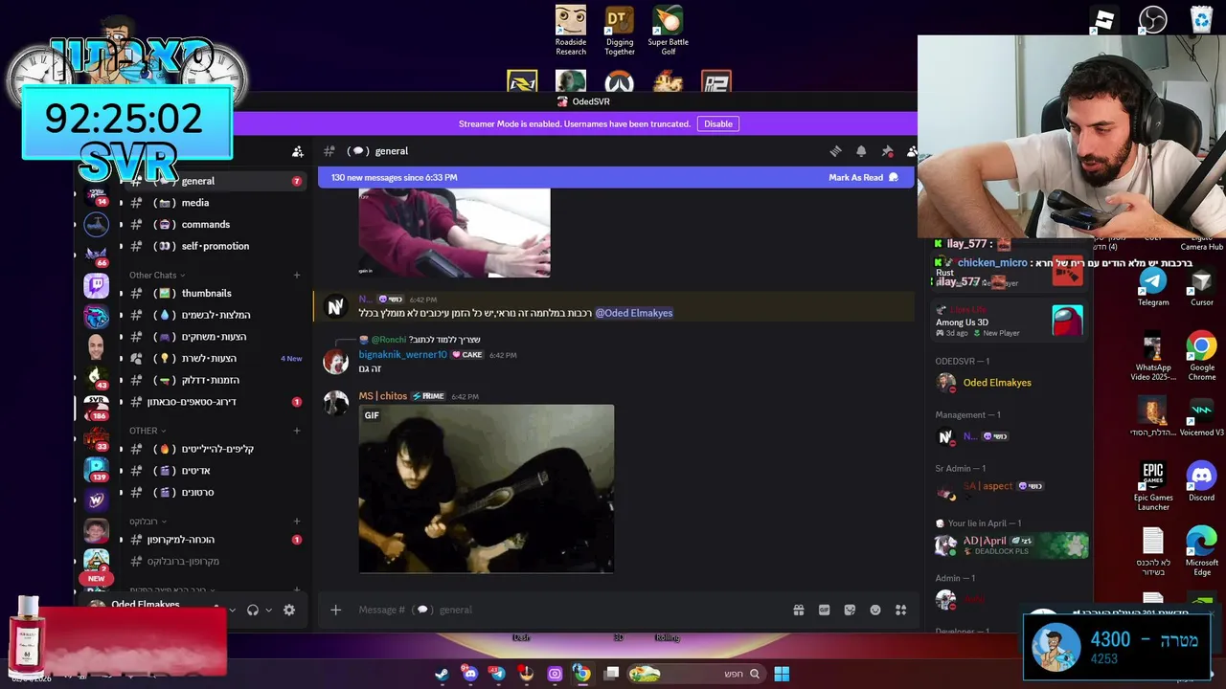Open the Threads icon in channel header
The width and height of the screenshot is (1226, 689).
[x=835, y=151]
